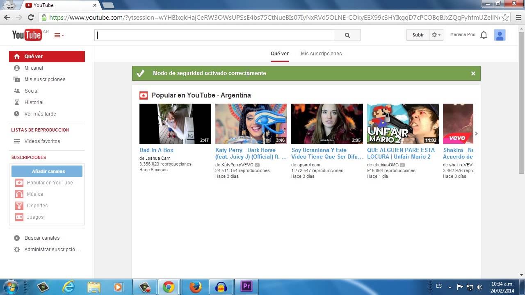This screenshot has width=525, height=295.
Task: Click the YouTube logo
Action: [27, 35]
